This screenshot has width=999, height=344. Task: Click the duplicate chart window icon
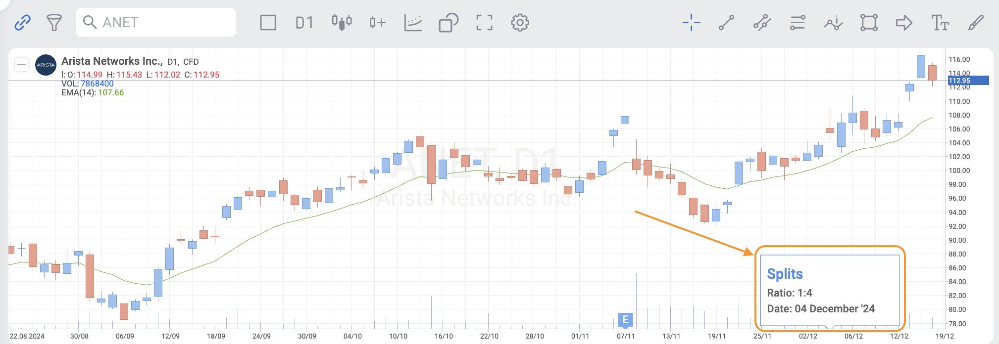coord(449,22)
